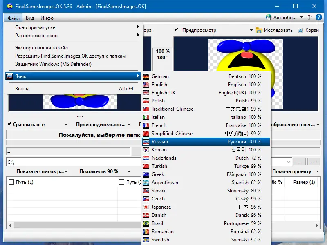Click the Argentinean flag icon
Screen dimensions: 327x245
[146, 183]
